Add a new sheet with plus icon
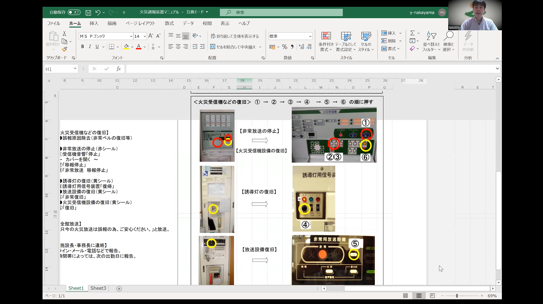 point(119,288)
